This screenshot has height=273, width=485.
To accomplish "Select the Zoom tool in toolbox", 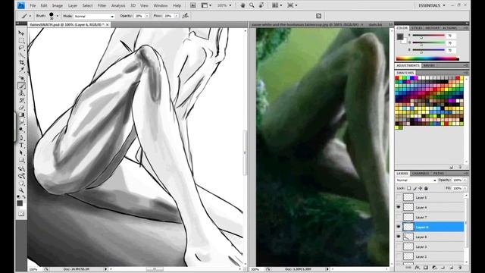I will [x=21, y=190].
